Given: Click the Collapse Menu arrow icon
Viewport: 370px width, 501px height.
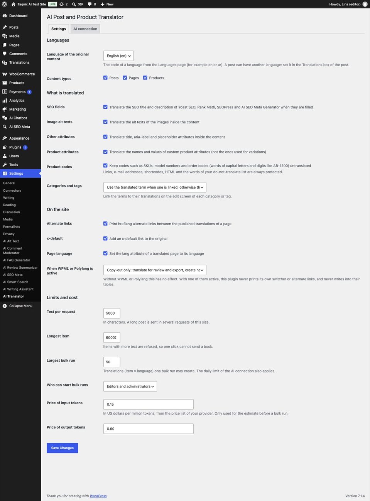Looking at the screenshot, I should [x=5, y=306].
